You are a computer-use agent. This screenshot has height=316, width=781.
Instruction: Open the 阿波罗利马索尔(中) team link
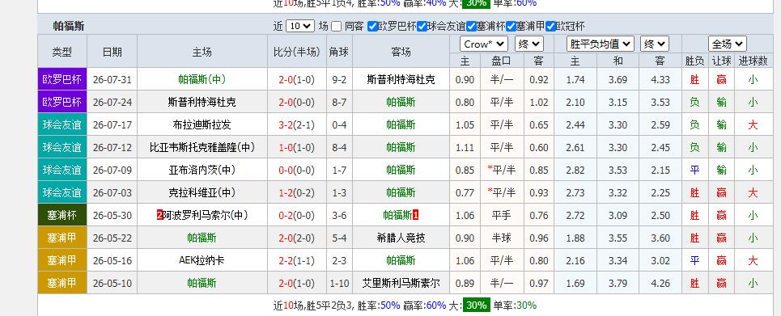tap(205, 216)
